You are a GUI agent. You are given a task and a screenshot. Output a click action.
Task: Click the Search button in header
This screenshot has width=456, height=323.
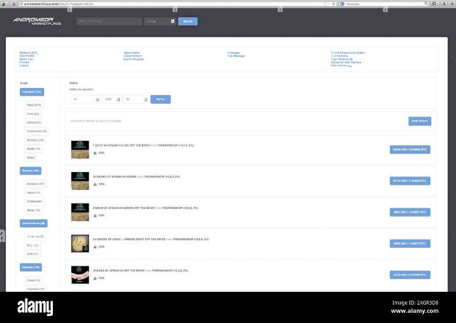tap(188, 21)
